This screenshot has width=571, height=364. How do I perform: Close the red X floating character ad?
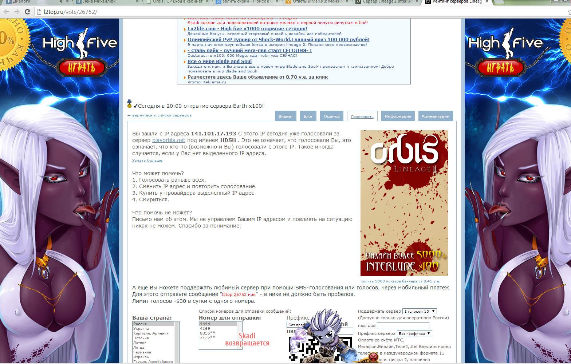(373, 357)
